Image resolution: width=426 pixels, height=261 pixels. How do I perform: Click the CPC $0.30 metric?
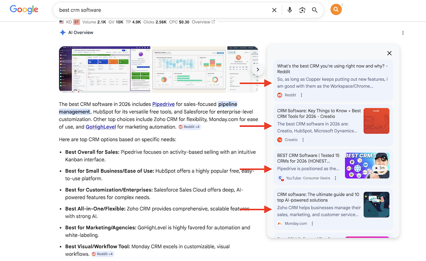179,22
